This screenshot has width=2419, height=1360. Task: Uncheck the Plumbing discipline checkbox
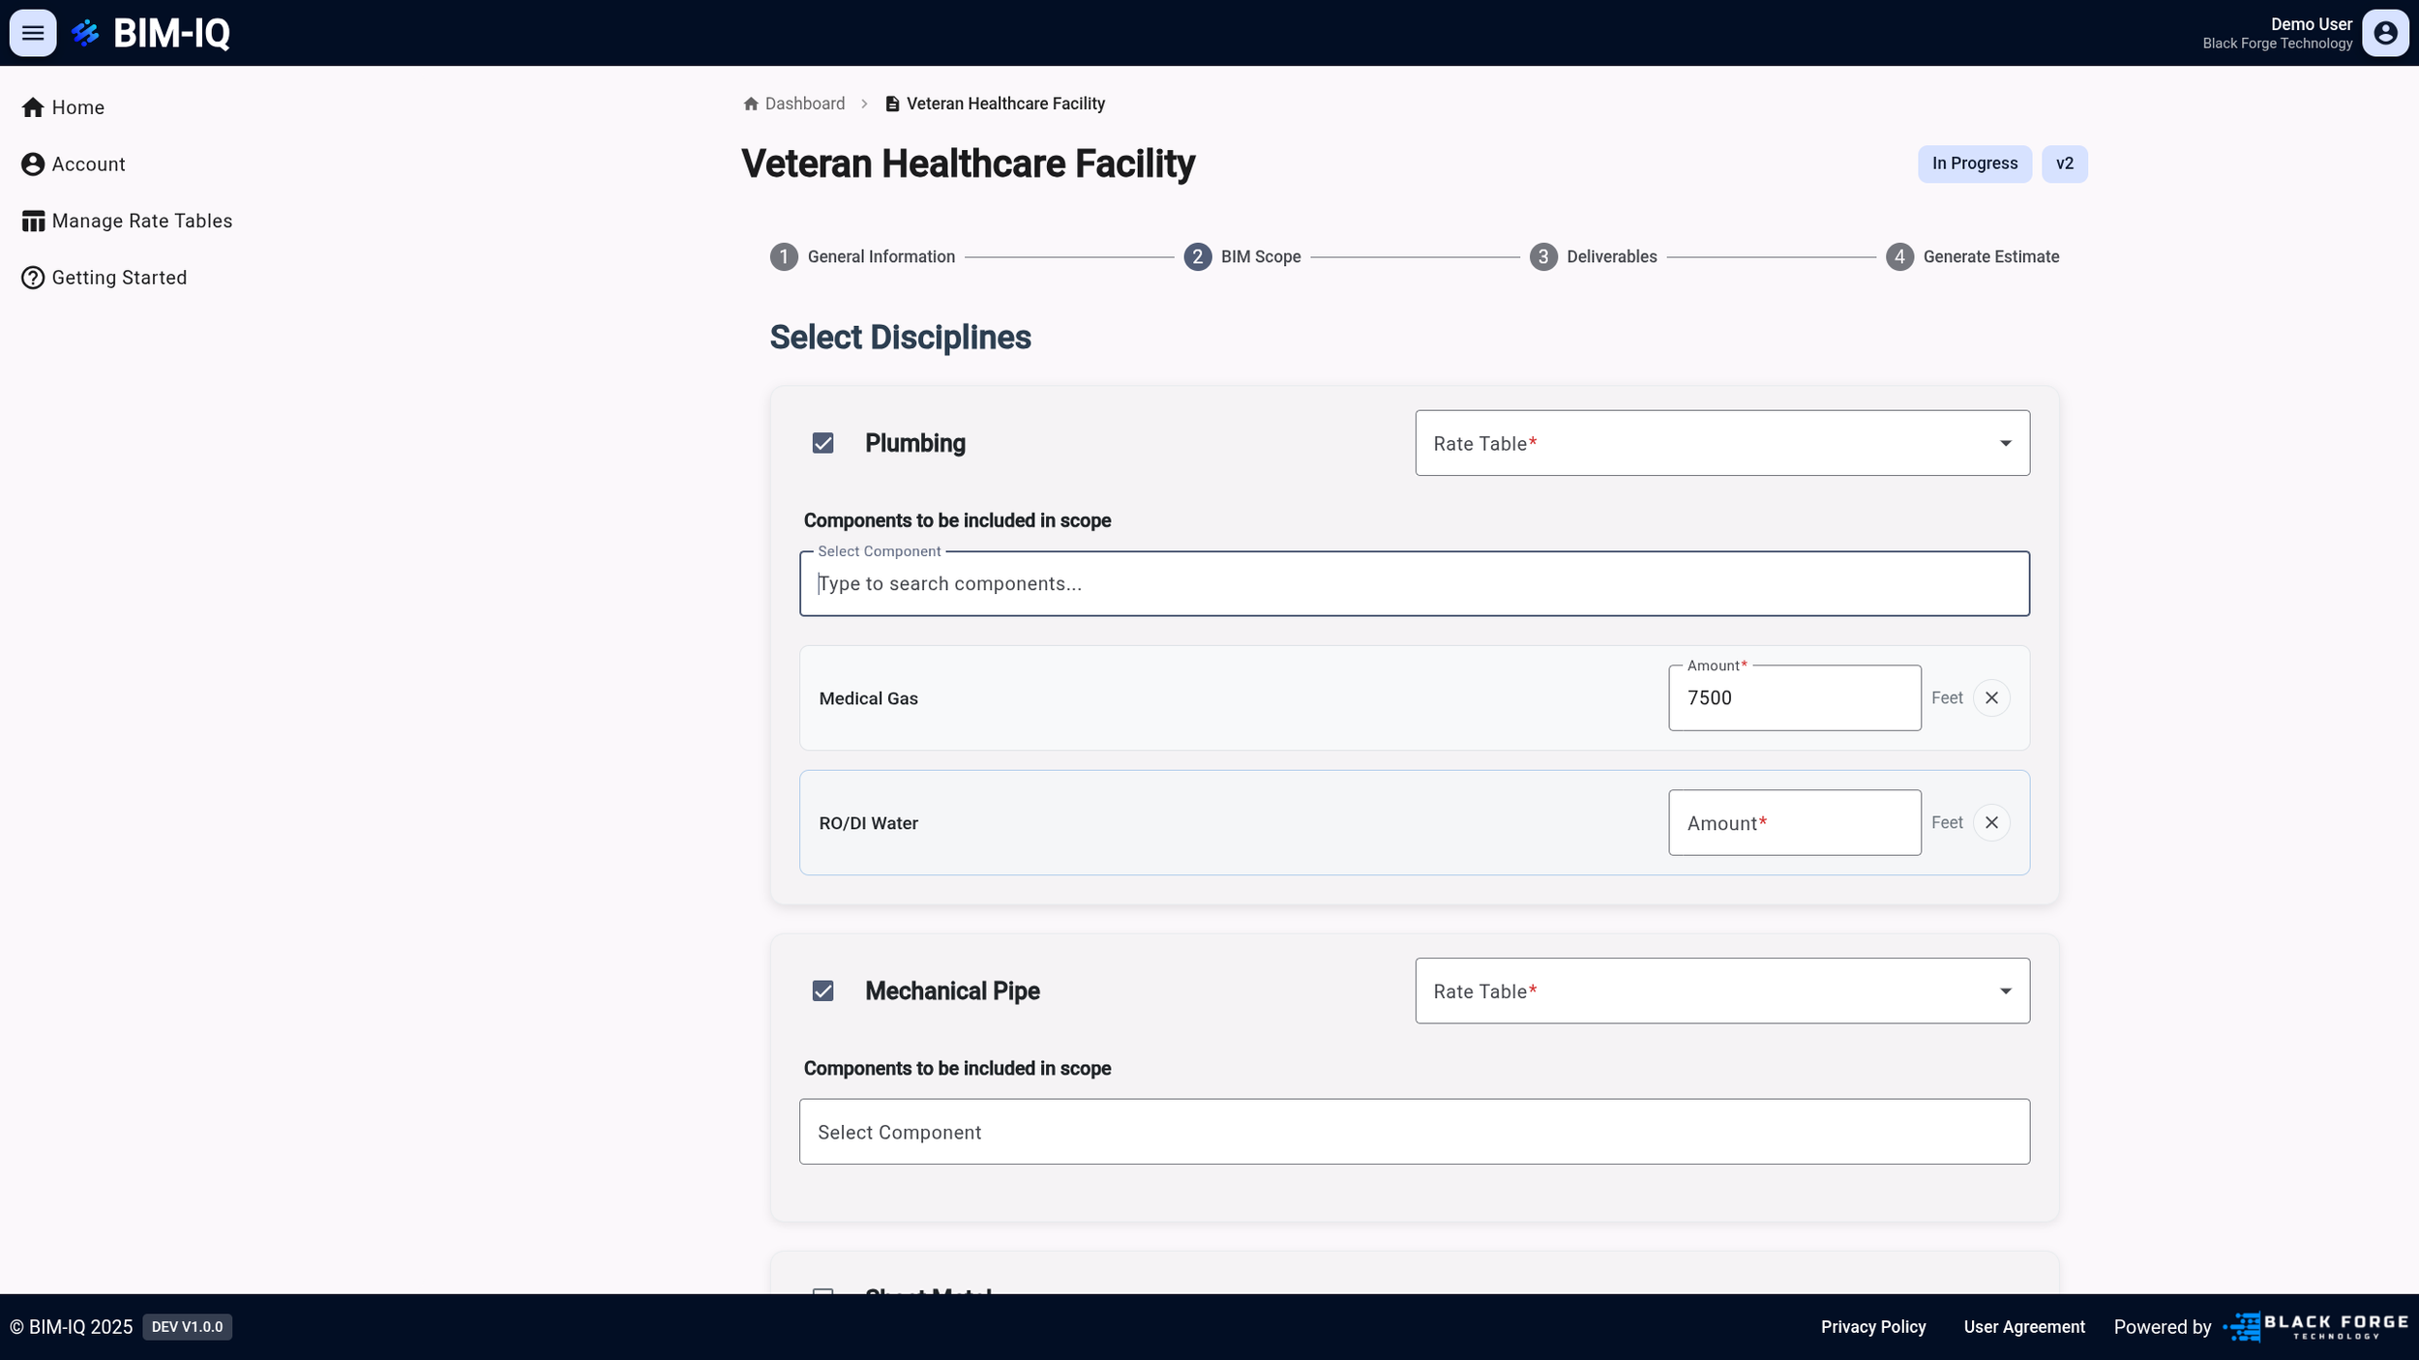[x=823, y=443]
